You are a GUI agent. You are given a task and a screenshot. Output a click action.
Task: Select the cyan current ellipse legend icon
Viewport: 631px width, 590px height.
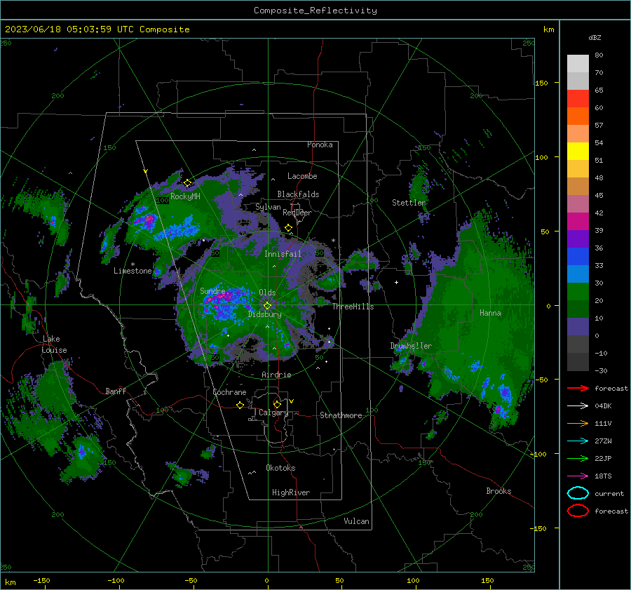coord(578,493)
